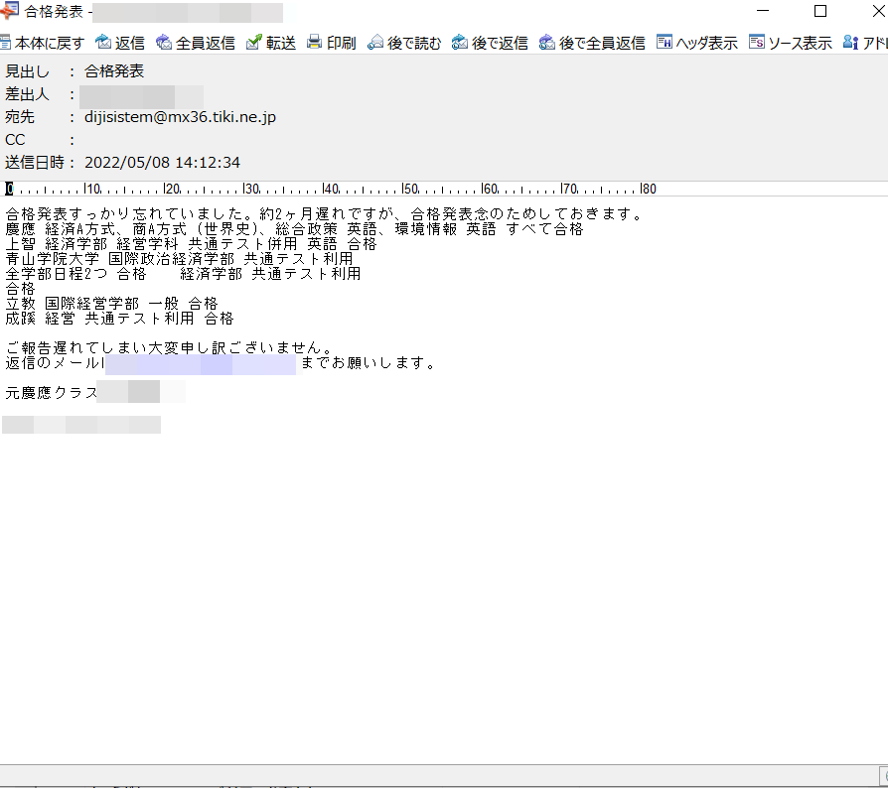Click the line 成蹊 経営 共通テスト利用 合格
888x788 pixels.
[x=119, y=319]
